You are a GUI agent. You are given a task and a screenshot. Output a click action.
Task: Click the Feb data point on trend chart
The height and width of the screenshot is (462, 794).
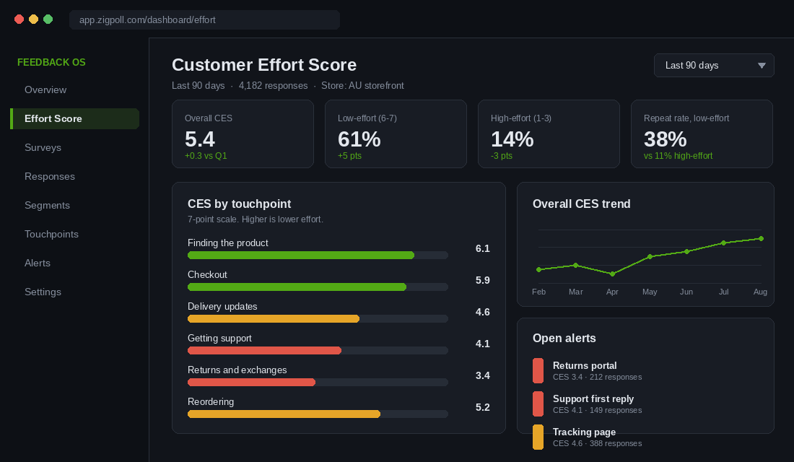tap(538, 269)
